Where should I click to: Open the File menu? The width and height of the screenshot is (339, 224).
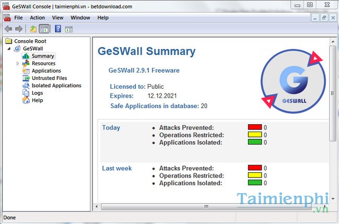pyautogui.click(x=19, y=17)
